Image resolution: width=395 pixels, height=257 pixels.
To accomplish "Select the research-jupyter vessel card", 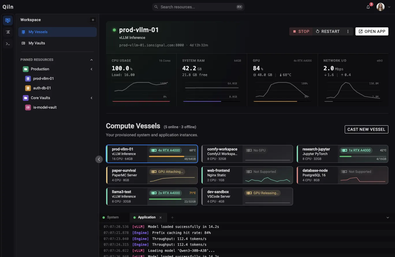I will pyautogui.click(x=342, y=154).
